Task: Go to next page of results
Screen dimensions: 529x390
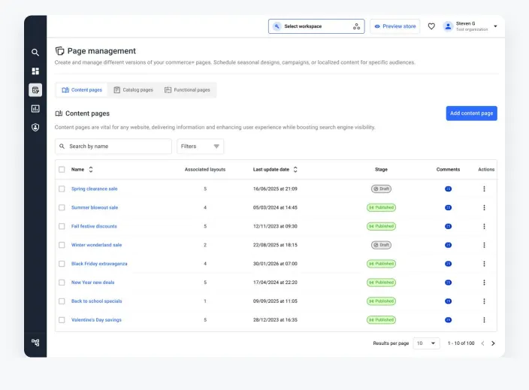Action: point(493,343)
